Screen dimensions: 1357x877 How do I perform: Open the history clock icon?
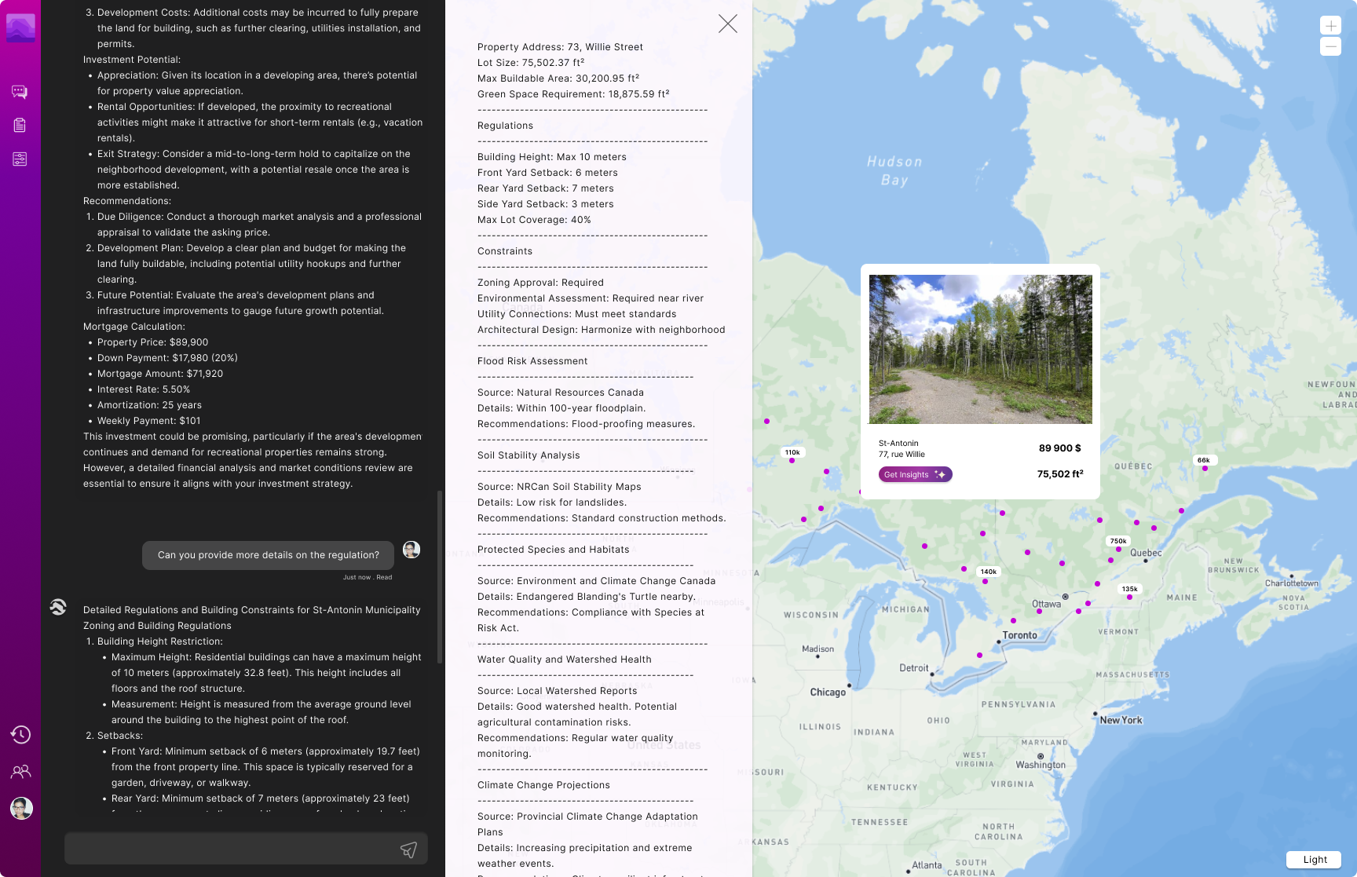[x=20, y=734]
